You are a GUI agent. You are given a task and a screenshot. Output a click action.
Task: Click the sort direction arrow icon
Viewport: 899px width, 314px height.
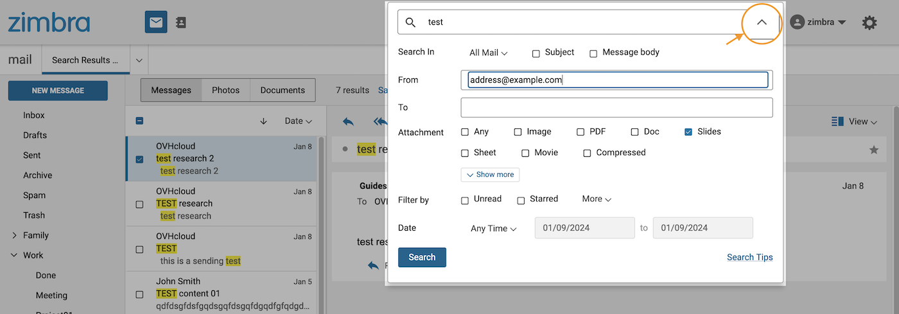263,121
